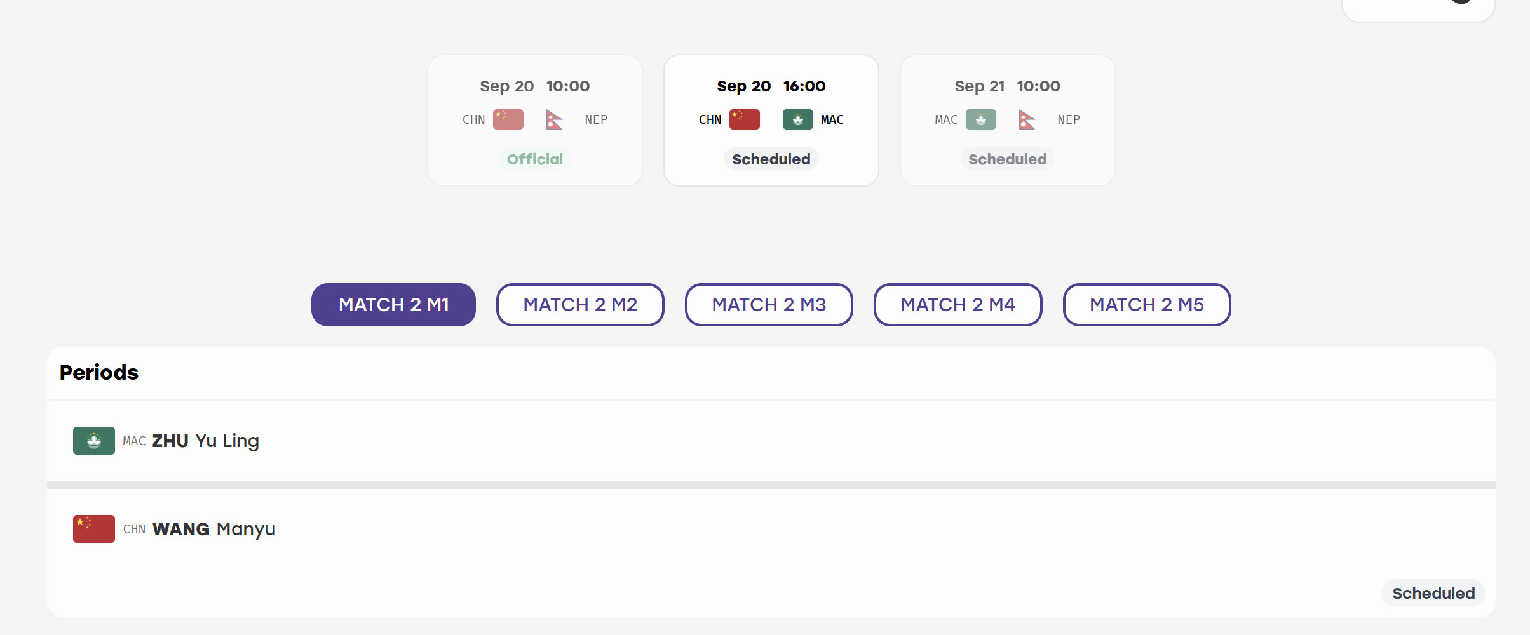Switch to the MATCH 2 M2 tab
Image resolution: width=1530 pixels, height=635 pixels.
point(580,305)
